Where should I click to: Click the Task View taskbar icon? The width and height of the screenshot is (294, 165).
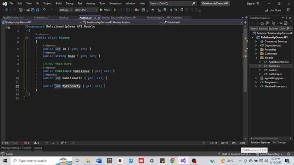[78, 161]
